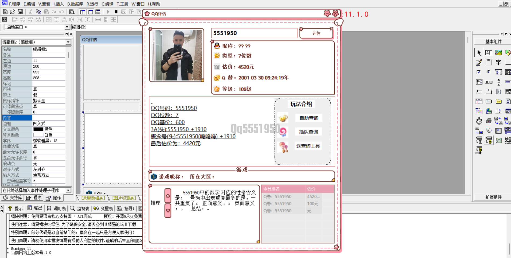Click the 可视 property value 真
This screenshot has height=258, width=511.
[x=49, y=89]
